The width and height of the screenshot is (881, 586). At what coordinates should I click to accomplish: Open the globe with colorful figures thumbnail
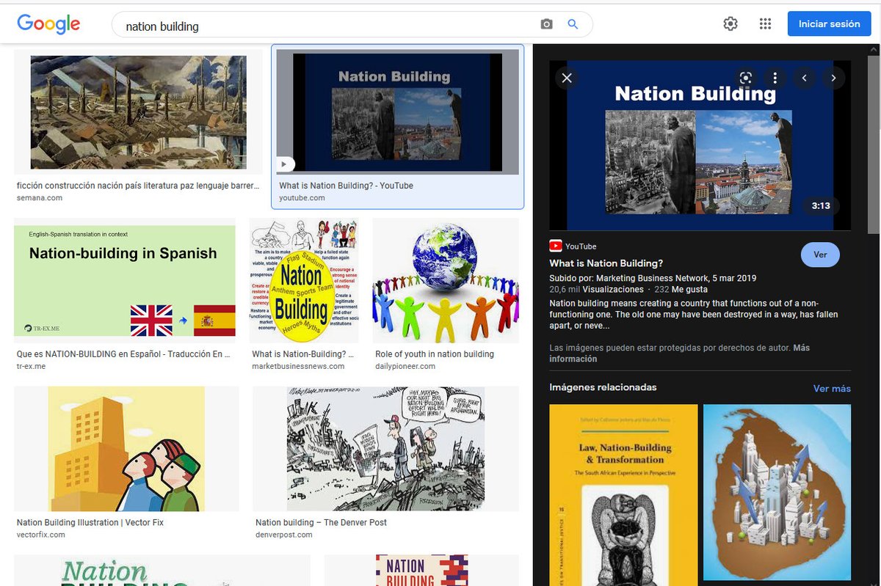pyautogui.click(x=446, y=280)
